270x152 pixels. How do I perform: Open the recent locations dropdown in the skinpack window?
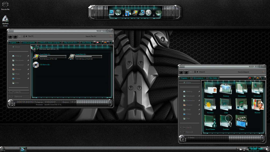[x=191, y=72]
